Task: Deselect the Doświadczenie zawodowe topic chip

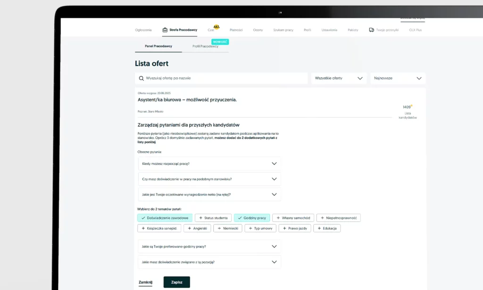Action: tap(165, 218)
